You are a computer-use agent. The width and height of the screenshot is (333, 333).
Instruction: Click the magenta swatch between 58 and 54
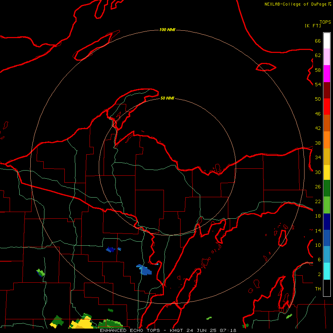tap(327, 74)
